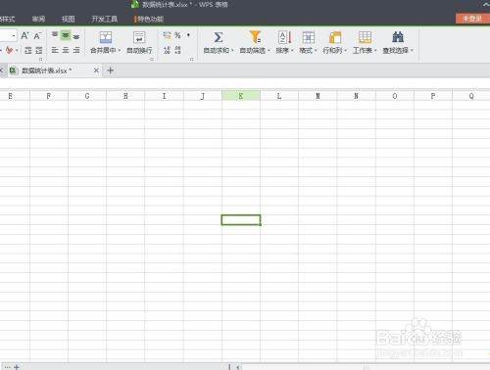
Task: Click the Sort A-Z icon
Action: (x=284, y=37)
